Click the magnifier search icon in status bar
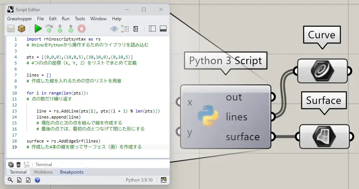This screenshot has height=189, width=359. [10, 180]
